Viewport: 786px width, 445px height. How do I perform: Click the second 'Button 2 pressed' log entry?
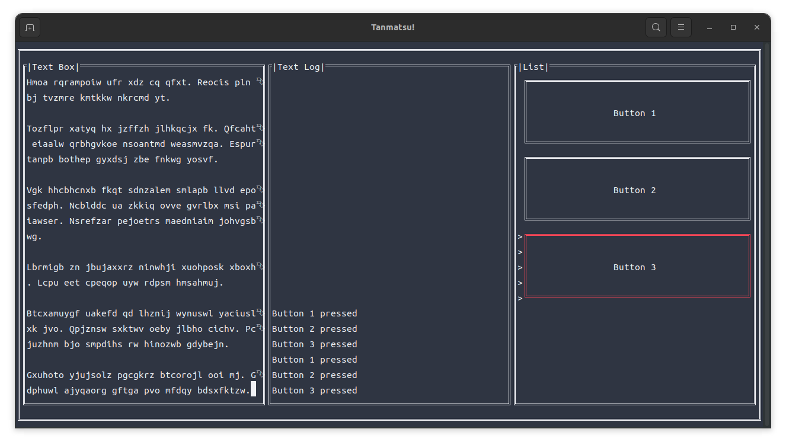pyautogui.click(x=315, y=375)
